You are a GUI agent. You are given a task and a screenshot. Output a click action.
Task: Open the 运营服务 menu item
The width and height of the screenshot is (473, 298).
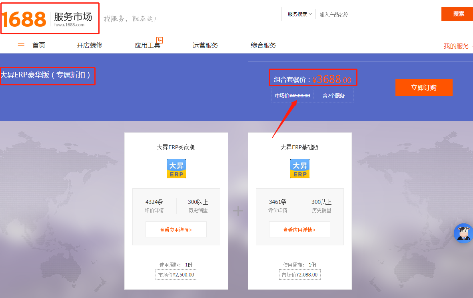(x=206, y=45)
